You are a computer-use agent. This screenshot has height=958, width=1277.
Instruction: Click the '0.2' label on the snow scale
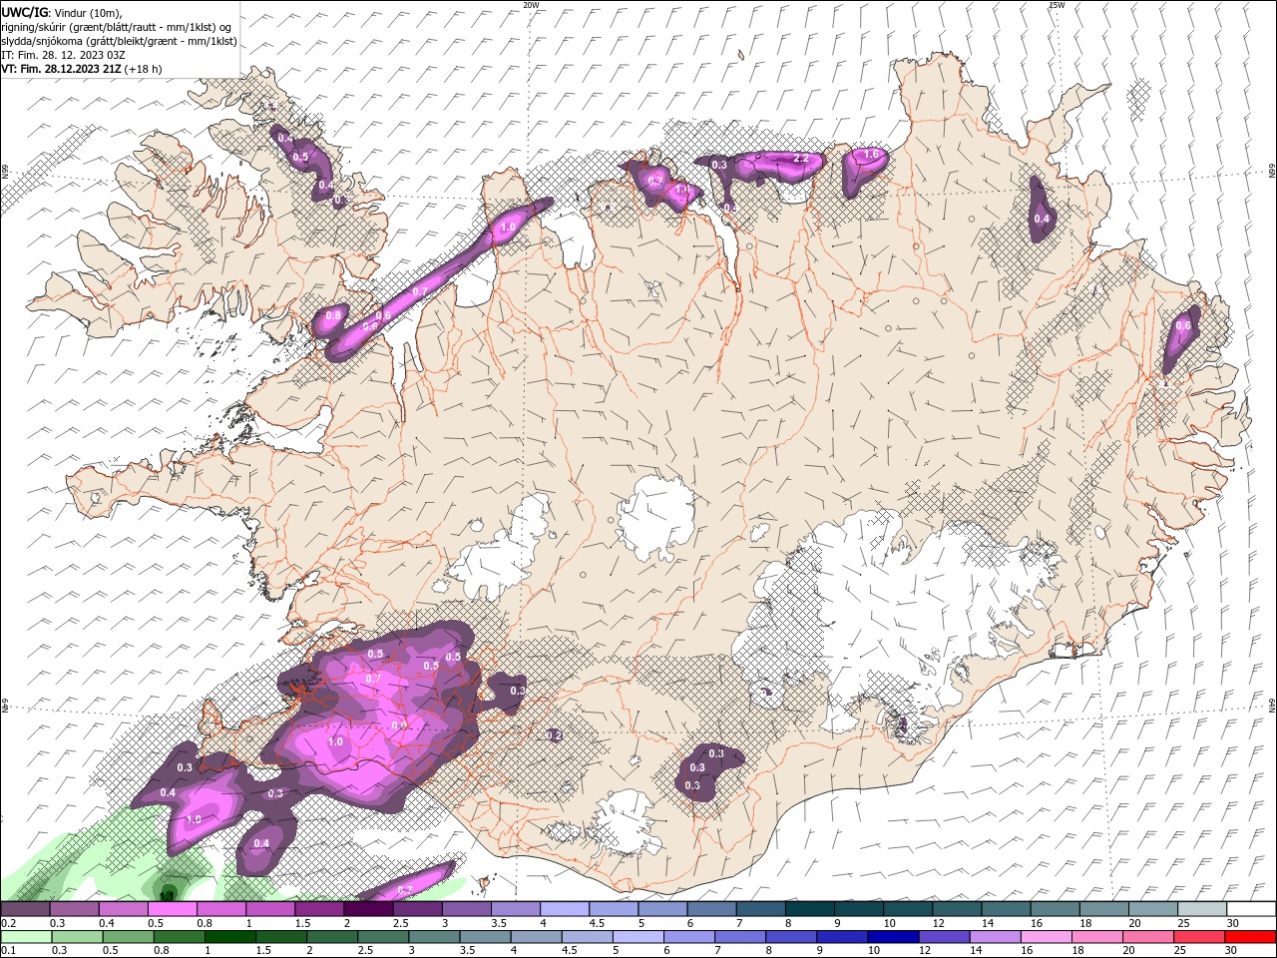(8, 923)
